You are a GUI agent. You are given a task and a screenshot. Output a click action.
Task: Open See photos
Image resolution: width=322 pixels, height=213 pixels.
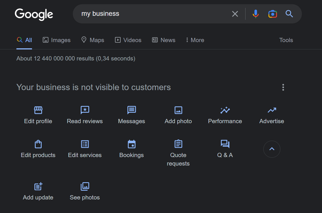coord(85,191)
